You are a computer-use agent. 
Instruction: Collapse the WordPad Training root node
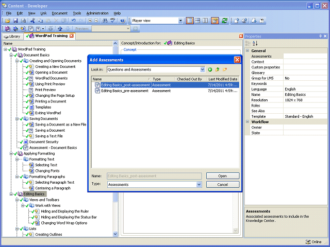pyautogui.click(x=5, y=49)
